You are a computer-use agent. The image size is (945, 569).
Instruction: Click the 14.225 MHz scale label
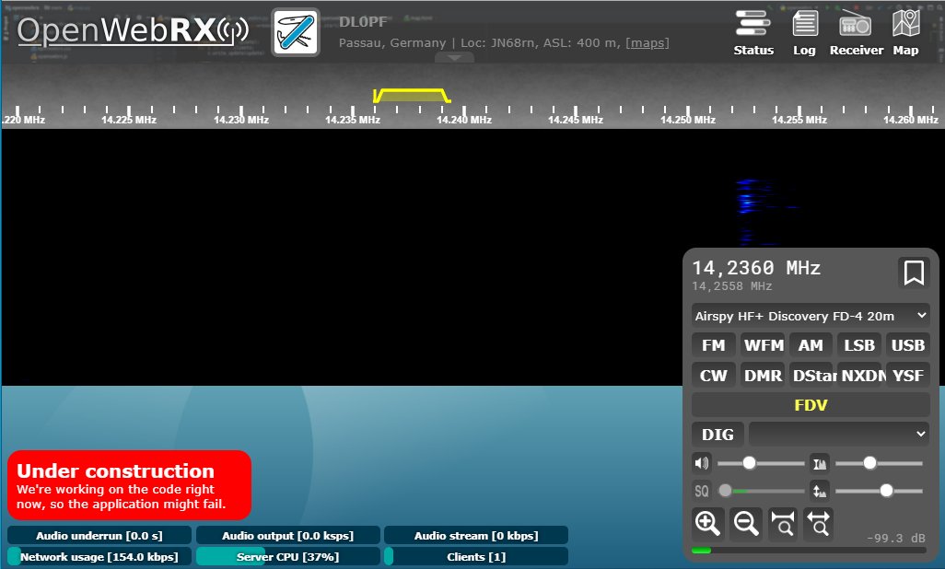tap(129, 120)
